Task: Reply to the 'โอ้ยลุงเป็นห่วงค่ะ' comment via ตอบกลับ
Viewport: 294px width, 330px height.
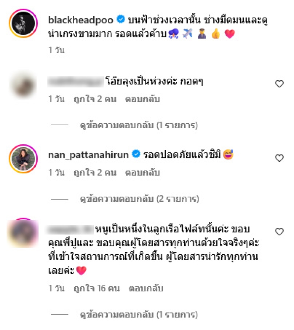Action: coord(143,99)
